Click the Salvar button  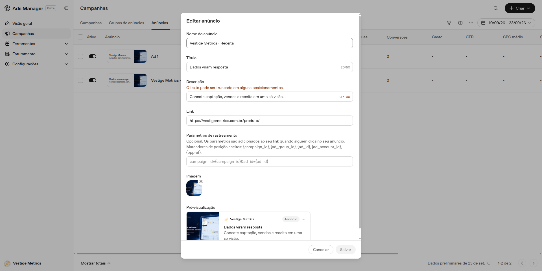tap(346, 250)
